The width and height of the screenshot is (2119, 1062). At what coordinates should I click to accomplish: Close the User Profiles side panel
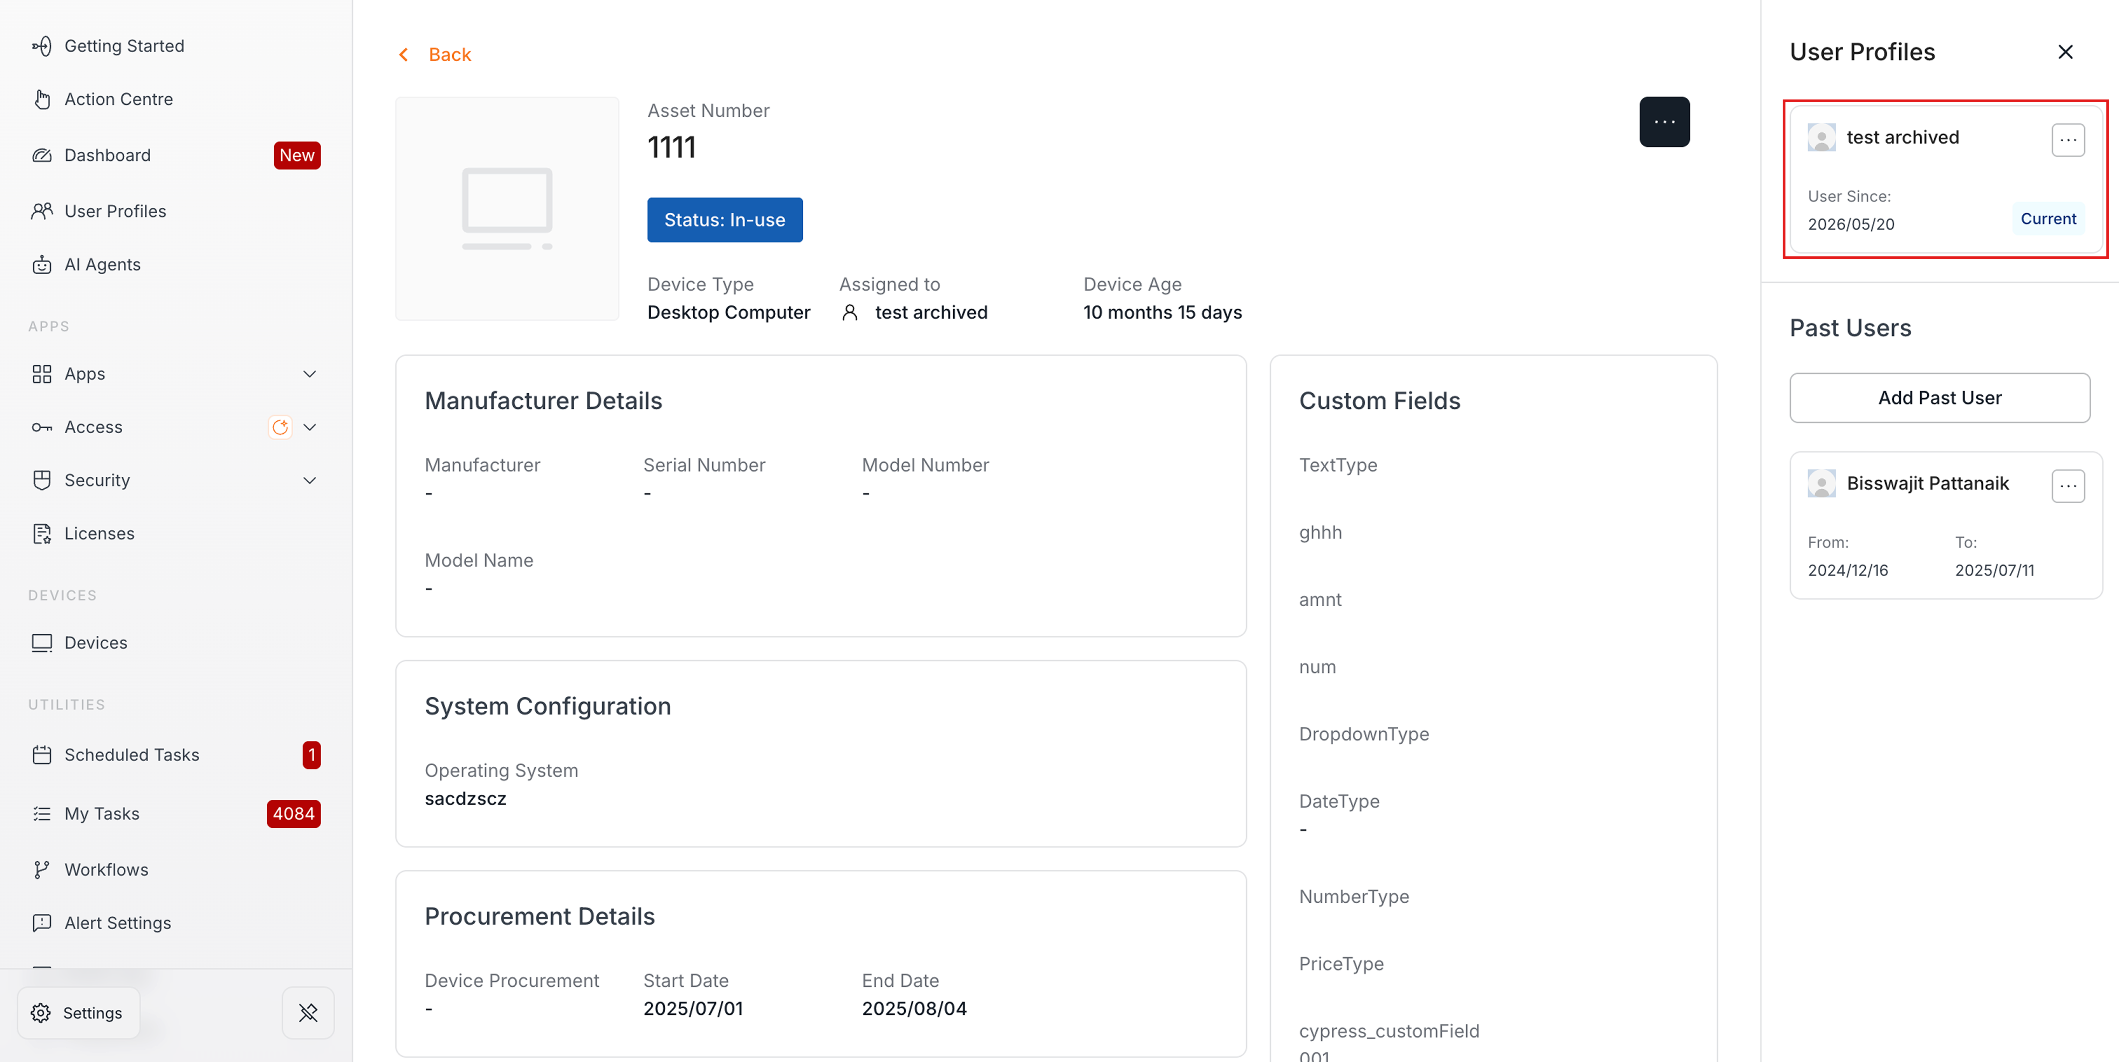point(2065,53)
